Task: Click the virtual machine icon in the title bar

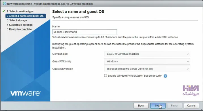Action: (5, 4)
